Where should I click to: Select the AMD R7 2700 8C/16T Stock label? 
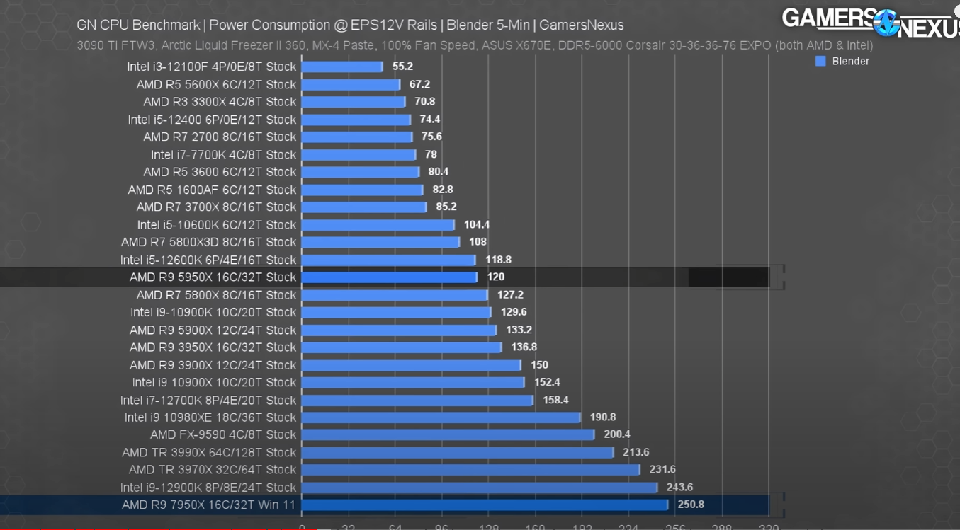(220, 137)
